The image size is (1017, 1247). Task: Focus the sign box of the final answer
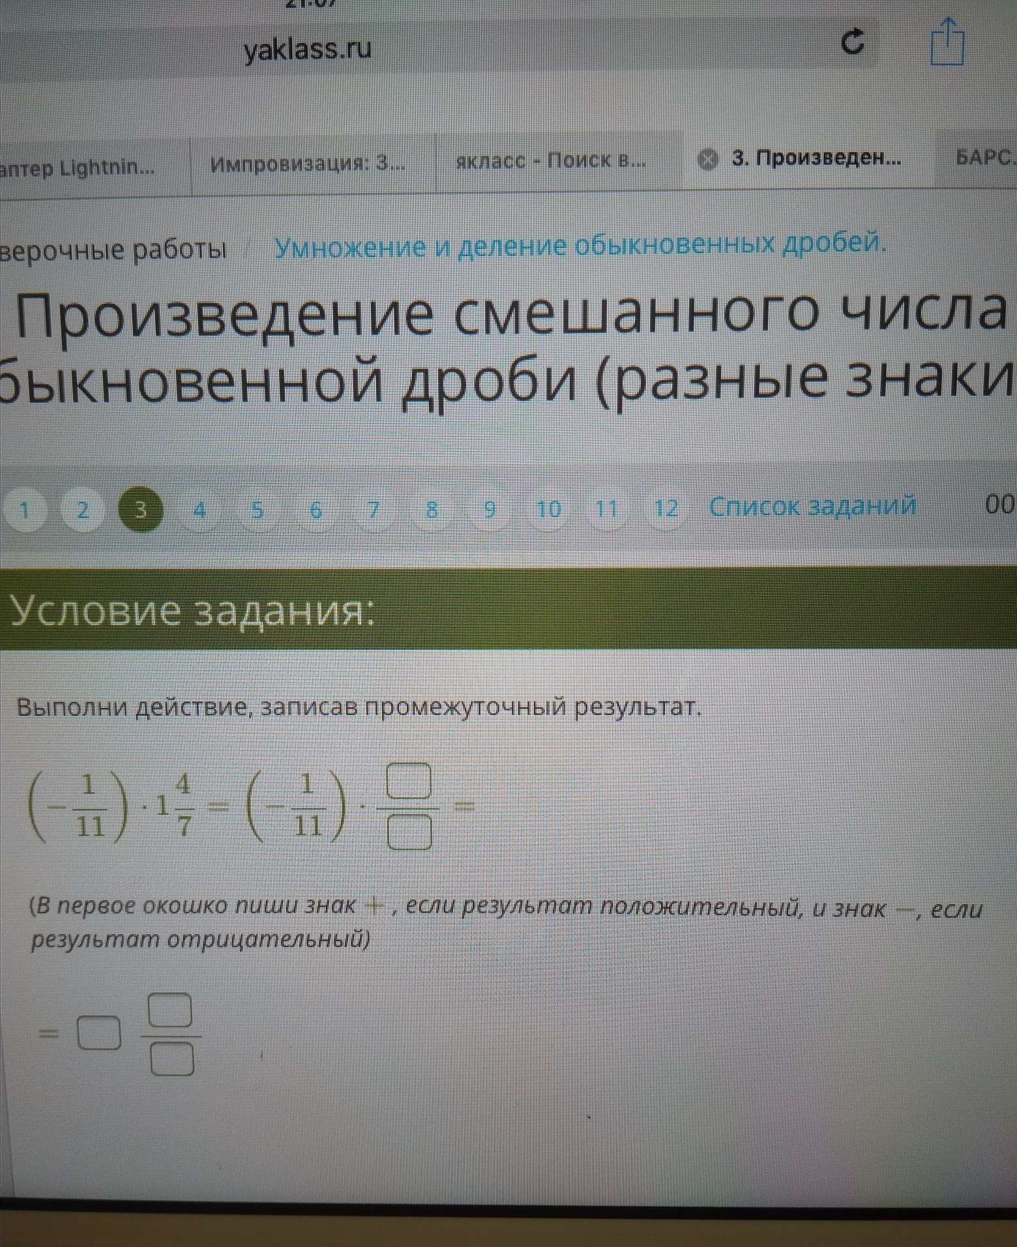pos(99,1034)
